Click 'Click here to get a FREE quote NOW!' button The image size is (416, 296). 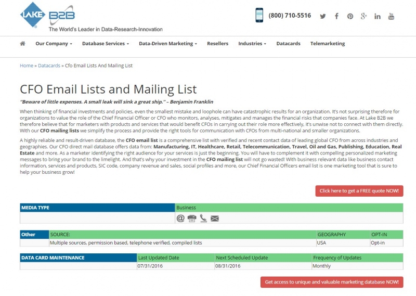(x=359, y=191)
